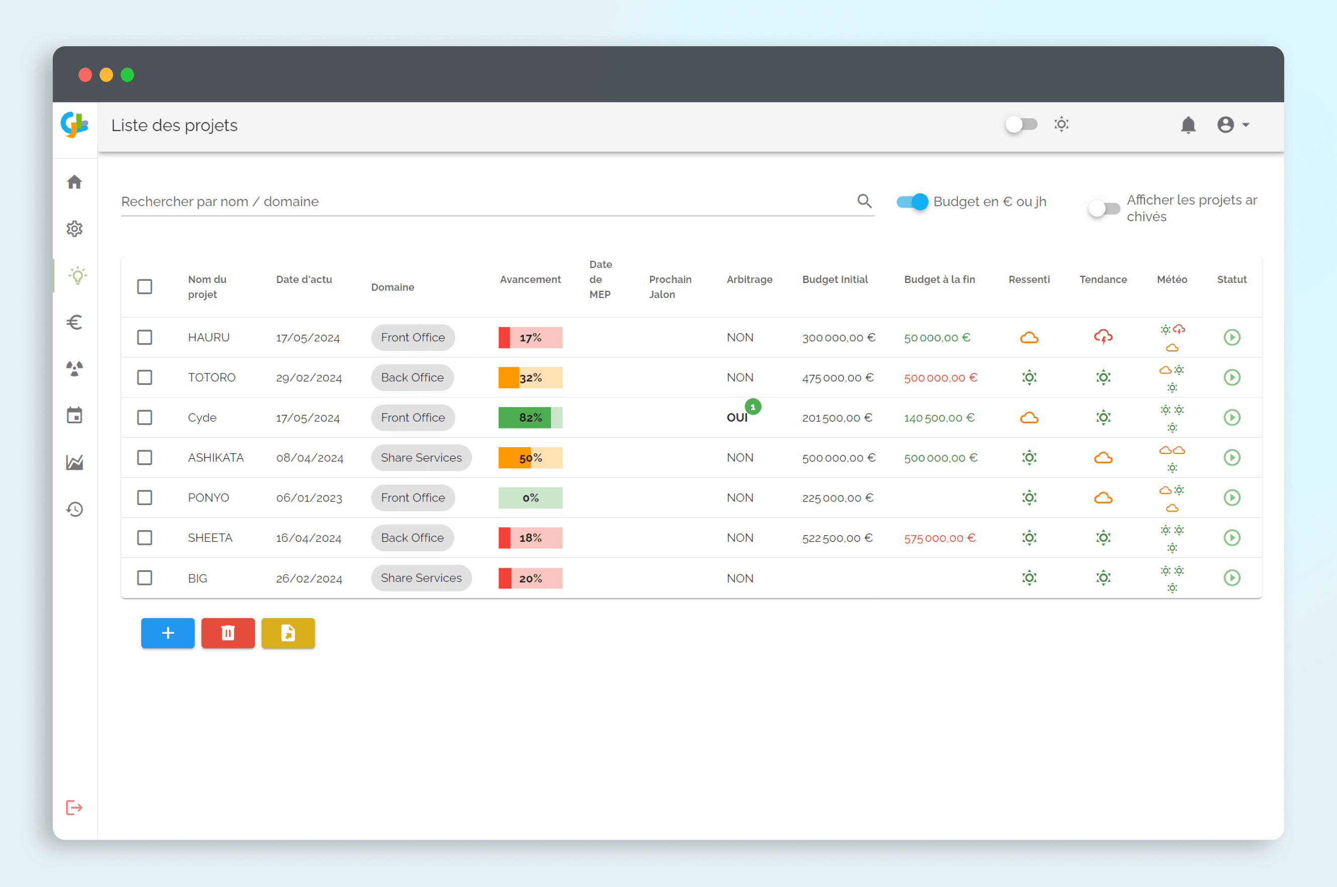Click HAURU's Front Office domain chip
Screen dimensions: 1337x887
[x=413, y=337]
